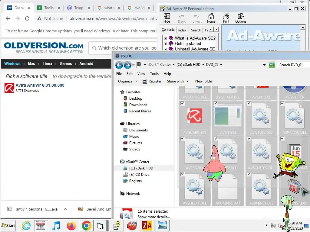Switch to the Index tab in help
The width and height of the screenshot is (310, 232).
[x=182, y=30]
